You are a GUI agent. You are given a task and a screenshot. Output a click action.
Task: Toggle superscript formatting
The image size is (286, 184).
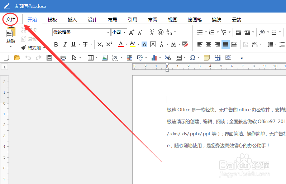(x=109, y=44)
